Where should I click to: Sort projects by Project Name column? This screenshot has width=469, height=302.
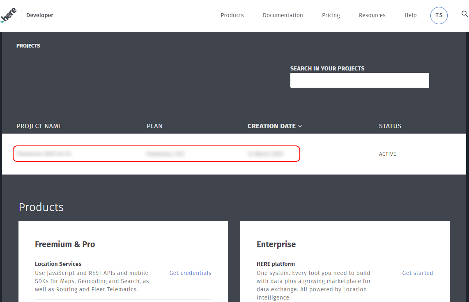point(39,126)
